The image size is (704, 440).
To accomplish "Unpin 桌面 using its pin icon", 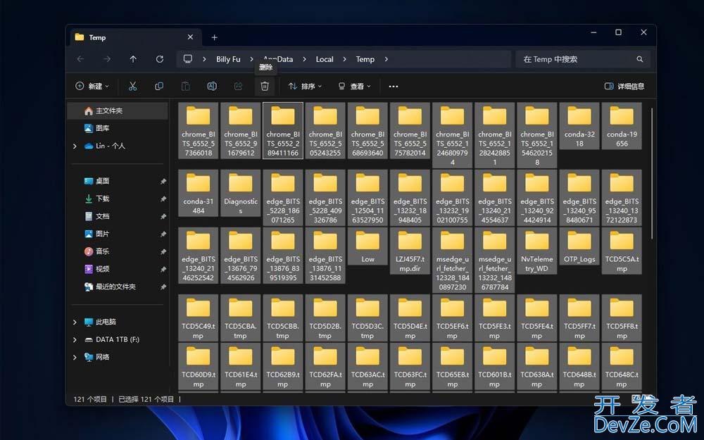I will pos(163,182).
